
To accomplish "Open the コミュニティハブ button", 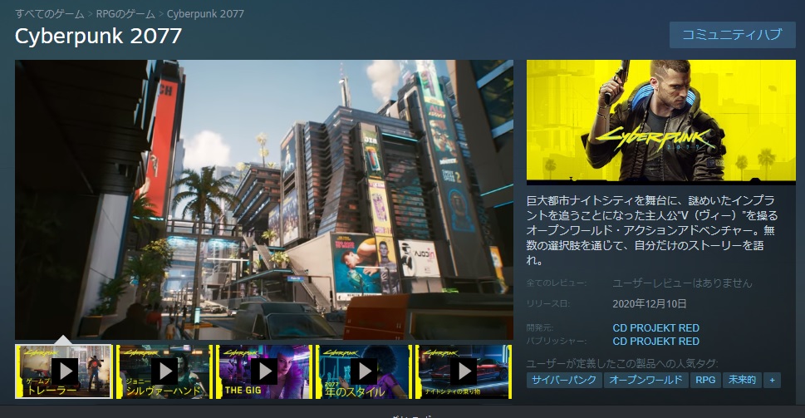I will [732, 35].
